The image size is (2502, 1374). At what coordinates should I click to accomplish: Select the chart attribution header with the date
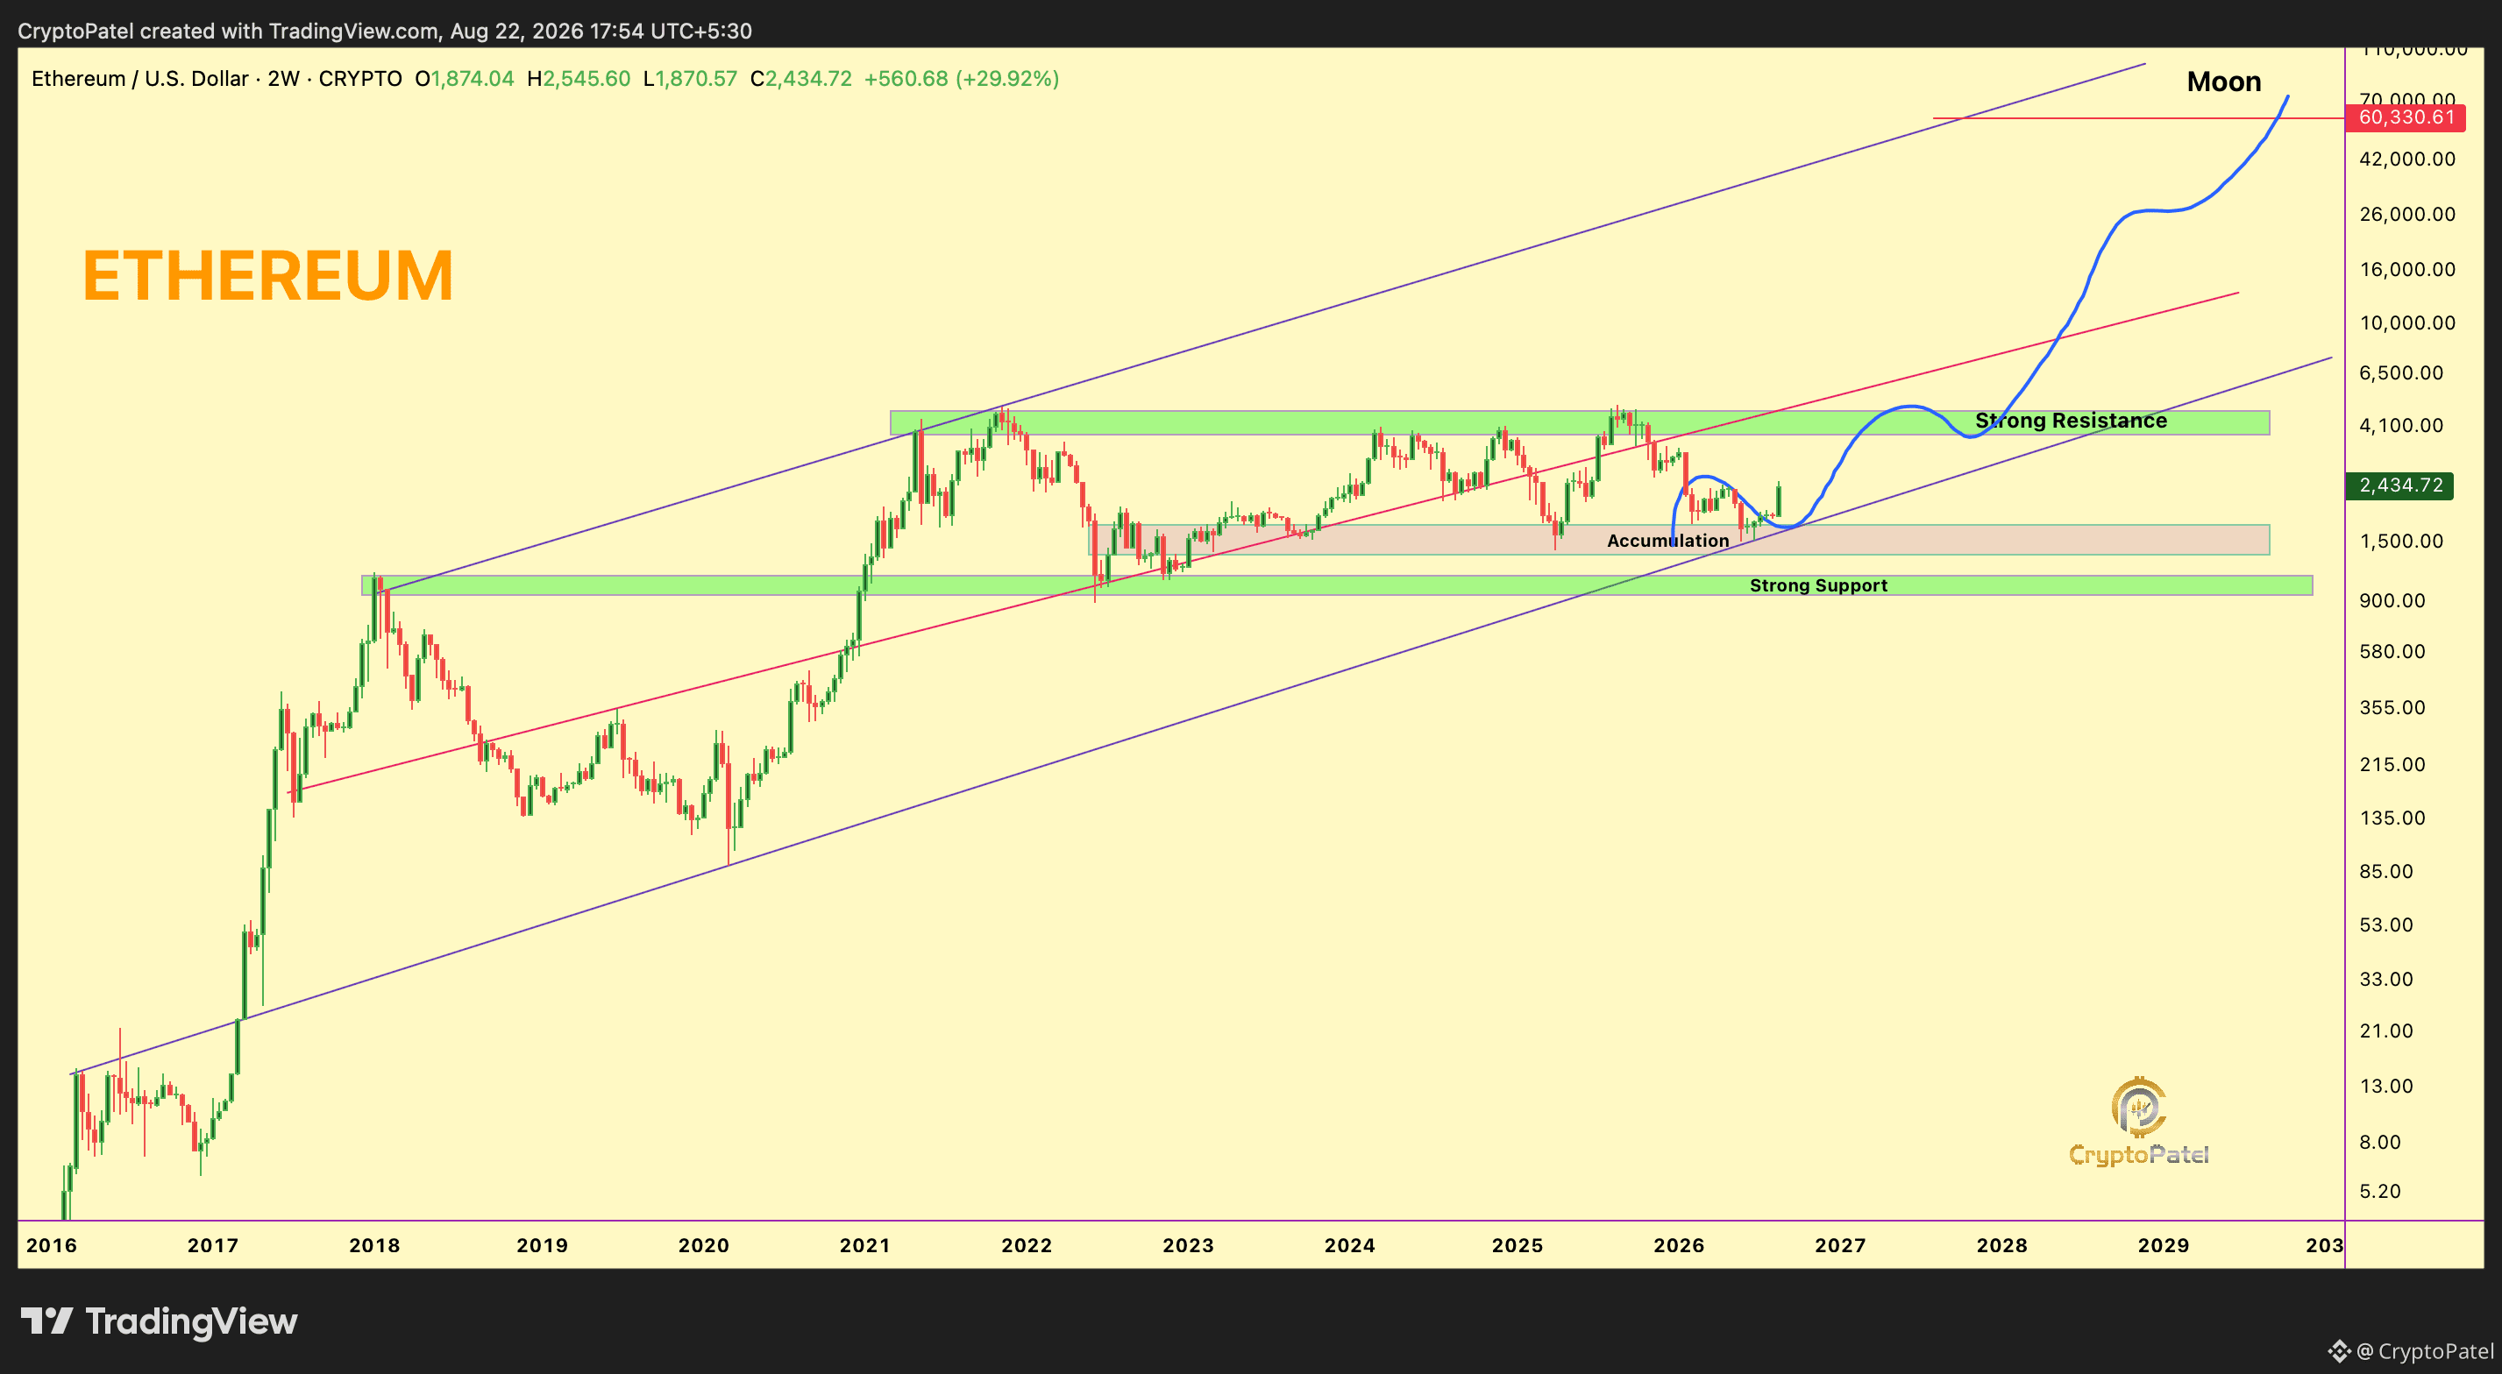(385, 31)
